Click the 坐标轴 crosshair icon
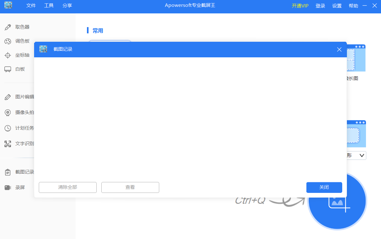 tap(8, 55)
